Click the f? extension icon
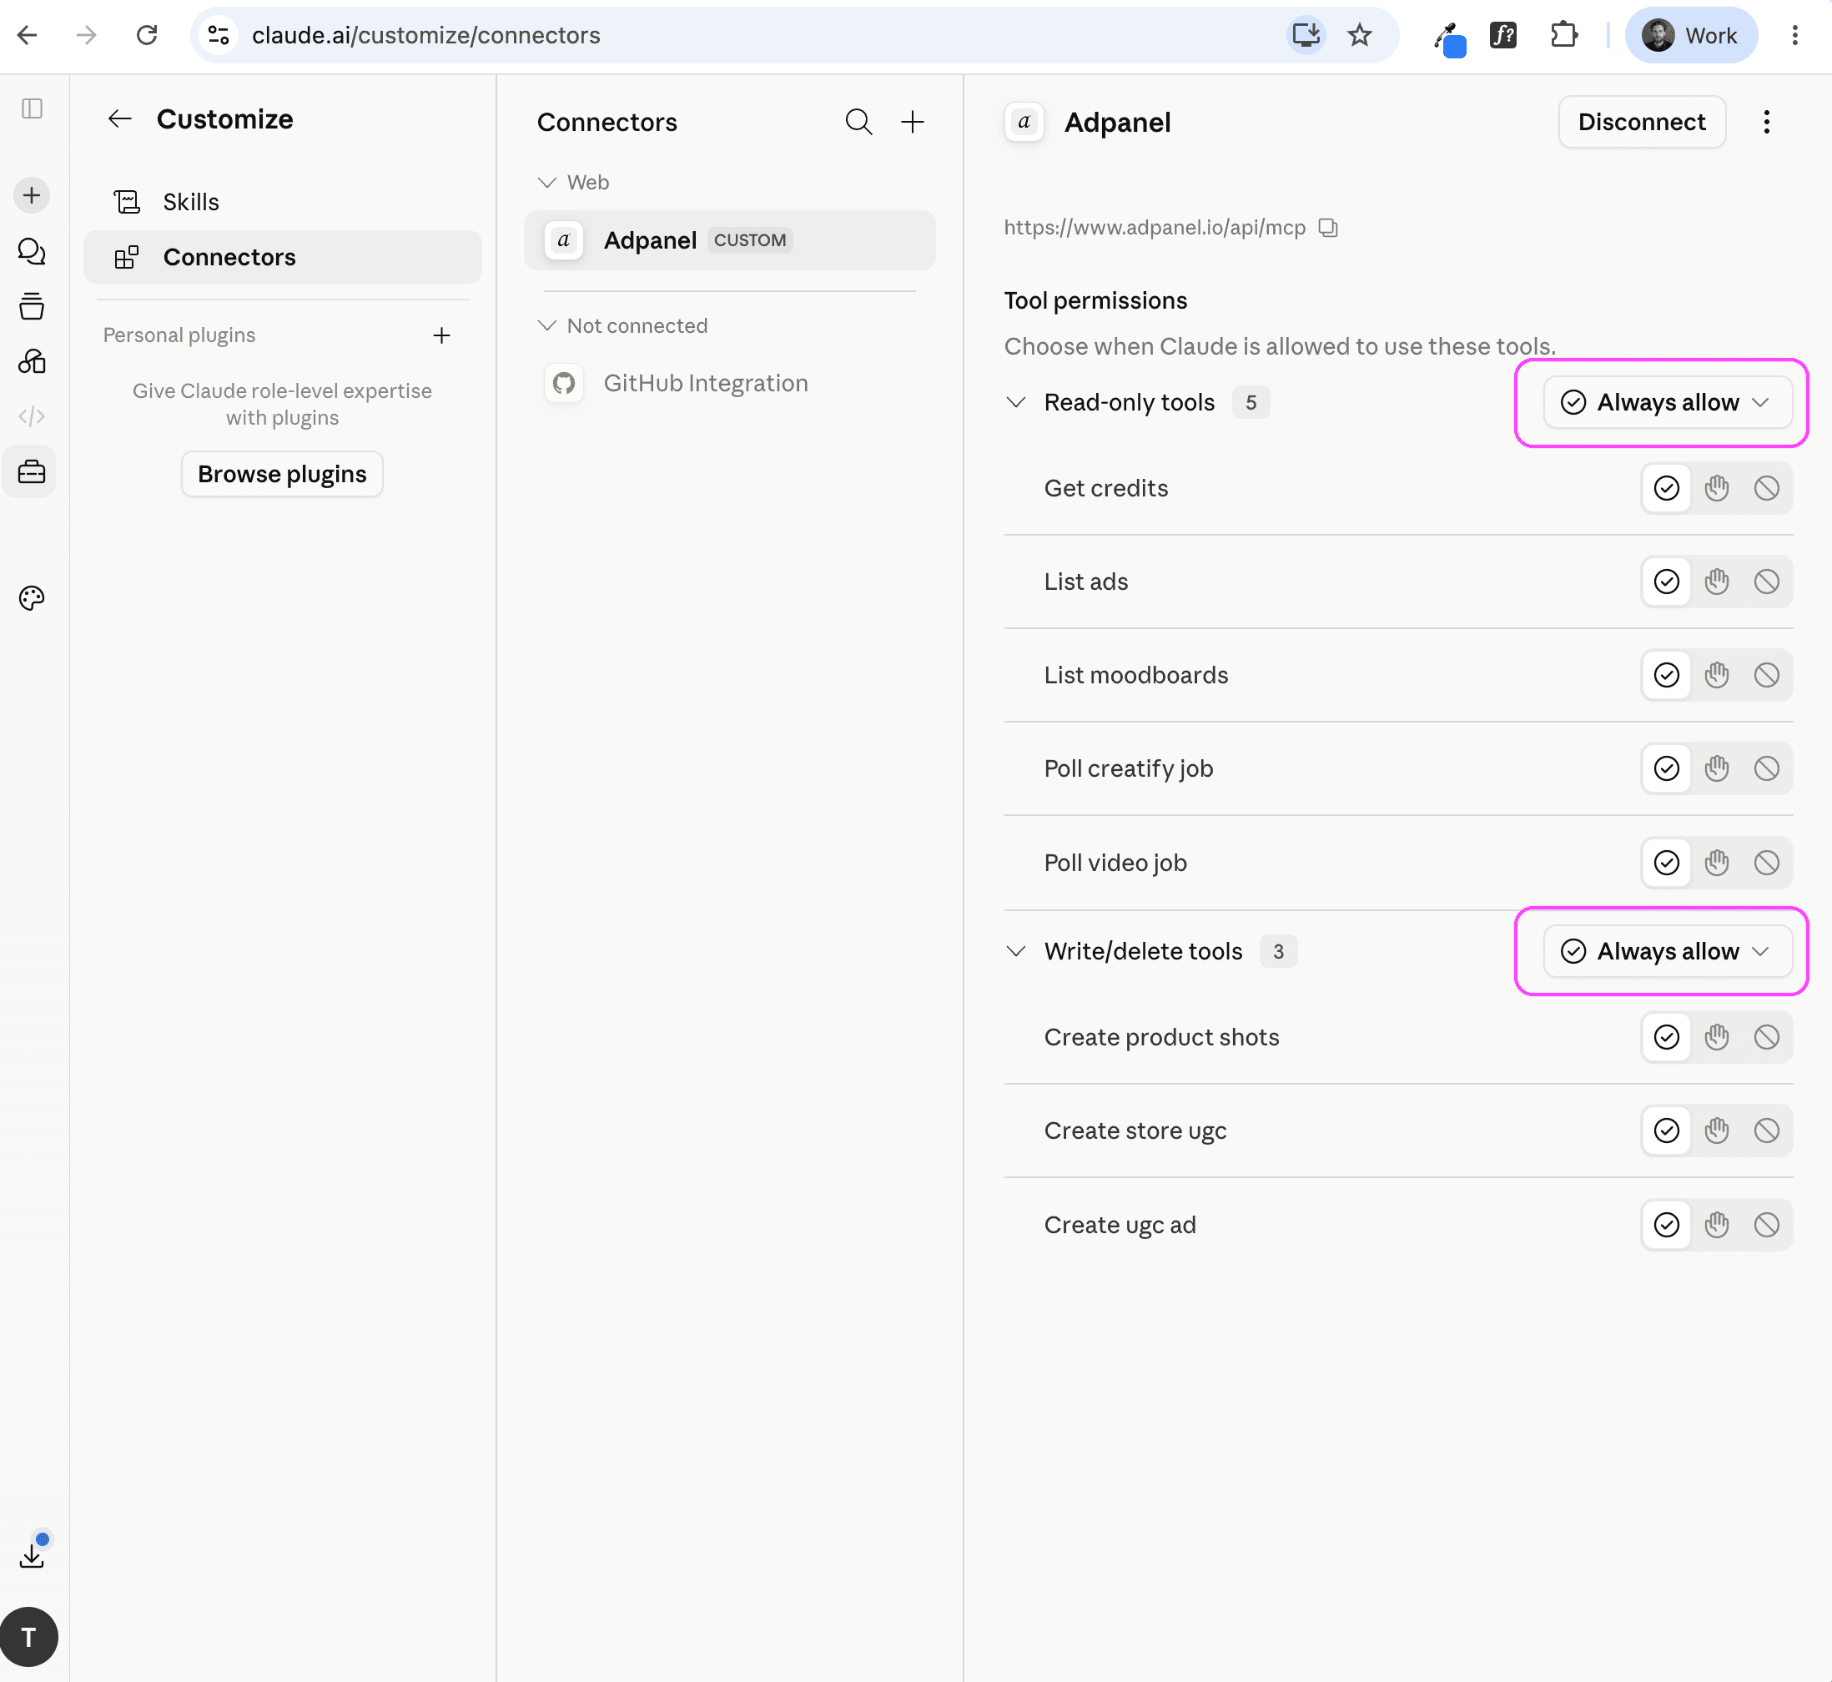Image resolution: width=1832 pixels, height=1682 pixels. coord(1502,36)
